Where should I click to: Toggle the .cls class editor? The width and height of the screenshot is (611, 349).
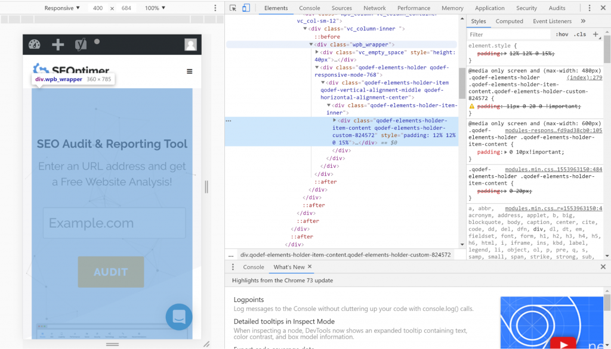pyautogui.click(x=579, y=35)
